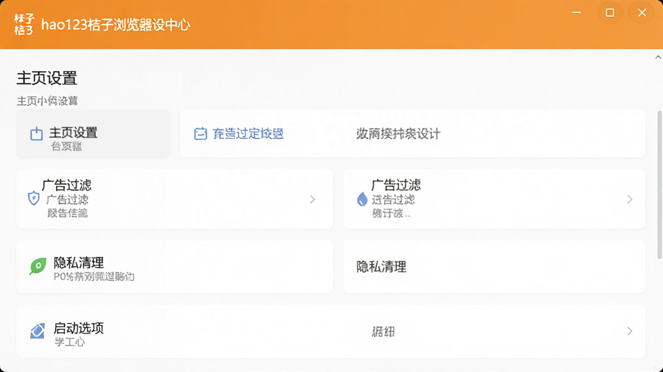Switch to the third tab ending 设计
663x372 pixels.
pyautogui.click(x=398, y=134)
